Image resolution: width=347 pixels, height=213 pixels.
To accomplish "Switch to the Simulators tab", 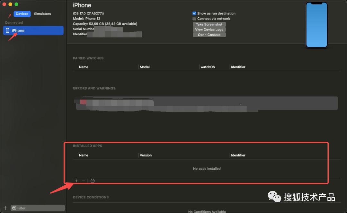I will pos(42,14).
